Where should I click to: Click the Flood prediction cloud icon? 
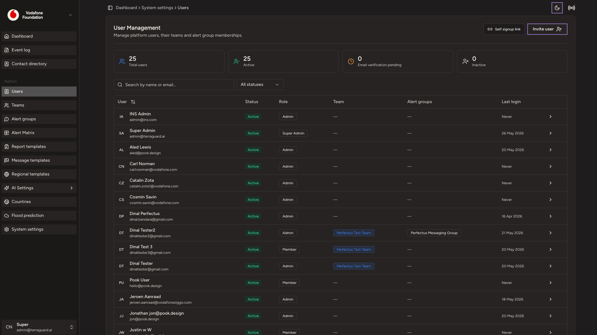7,216
